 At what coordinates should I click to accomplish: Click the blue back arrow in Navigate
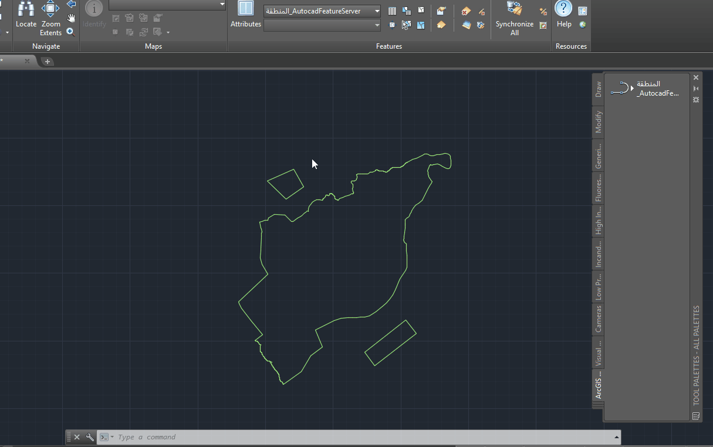(71, 5)
